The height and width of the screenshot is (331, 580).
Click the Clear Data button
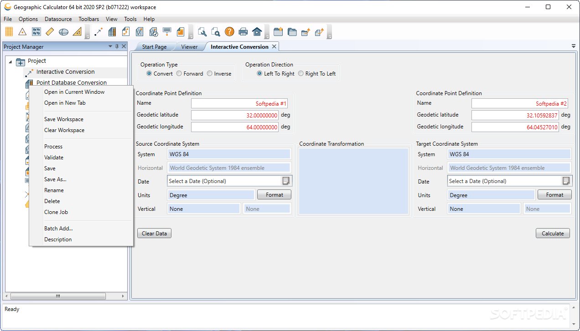coord(154,234)
